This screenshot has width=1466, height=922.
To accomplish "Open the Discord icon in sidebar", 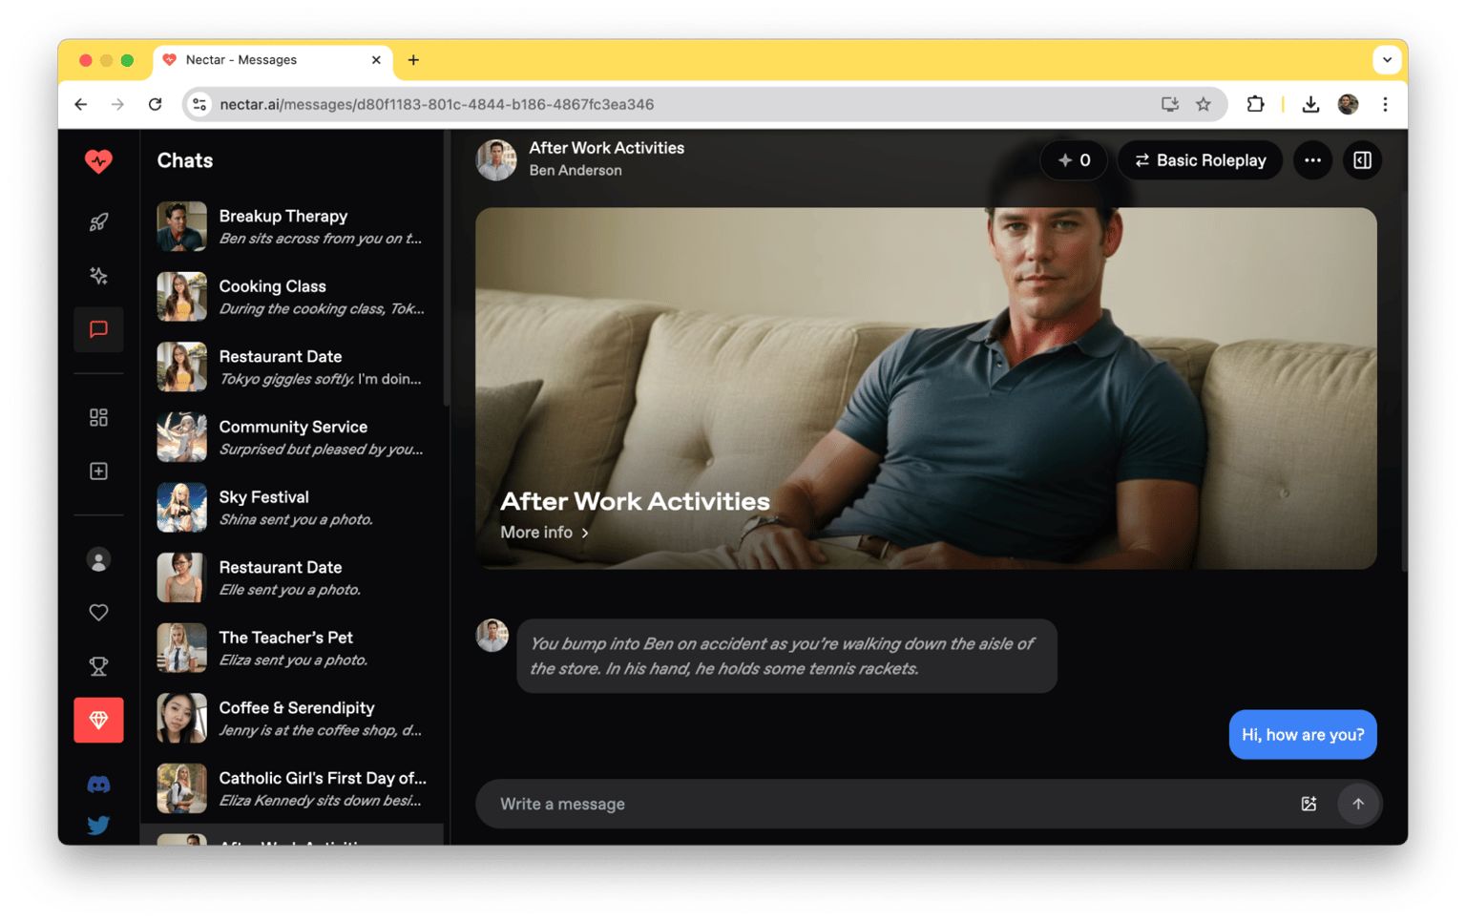I will click(x=98, y=785).
